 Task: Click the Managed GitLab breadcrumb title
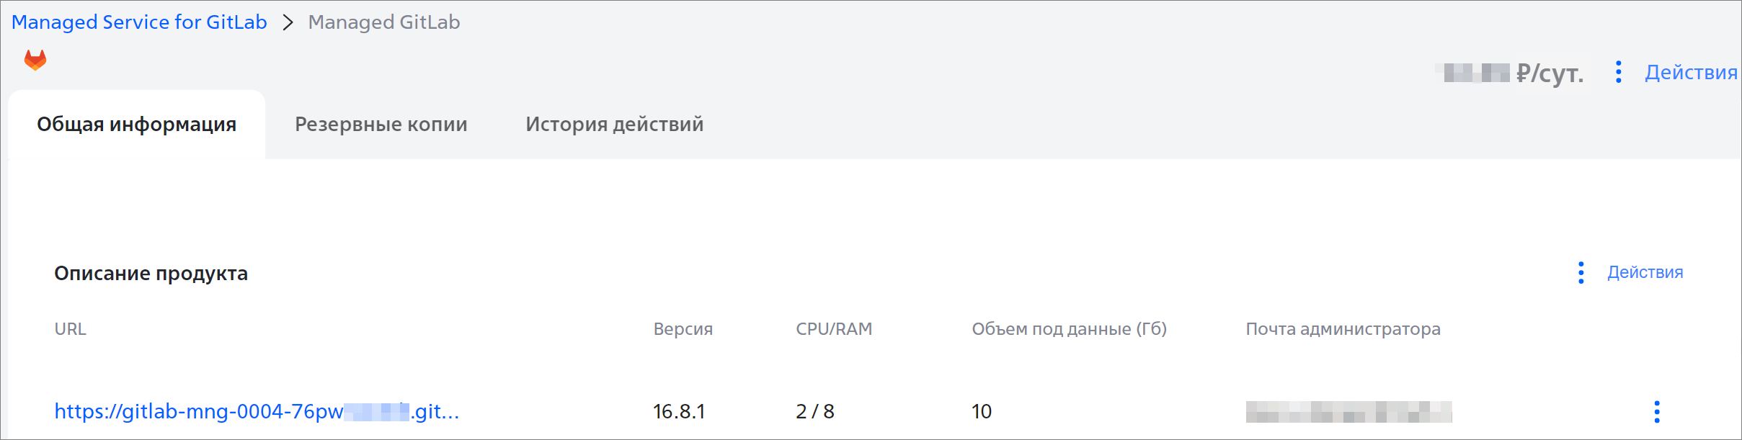384,22
